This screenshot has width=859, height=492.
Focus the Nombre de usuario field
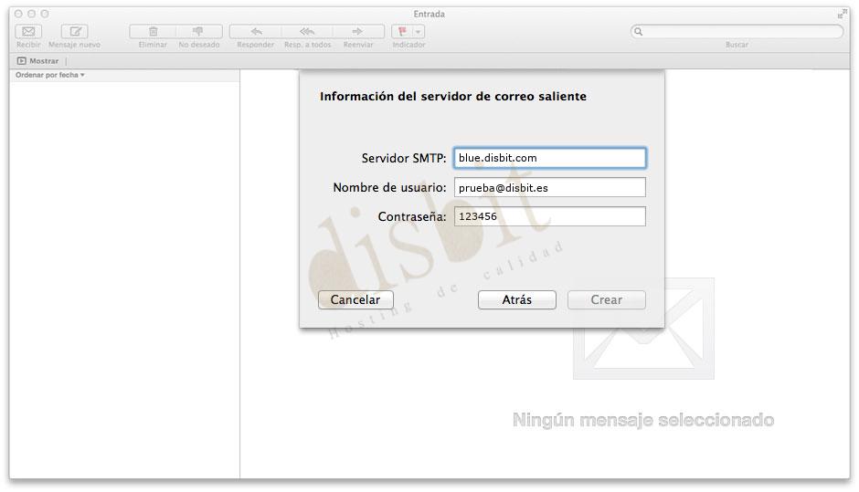(549, 187)
